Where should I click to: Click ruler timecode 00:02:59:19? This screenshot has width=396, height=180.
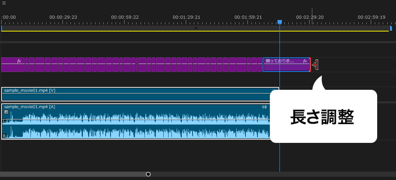click(372, 18)
